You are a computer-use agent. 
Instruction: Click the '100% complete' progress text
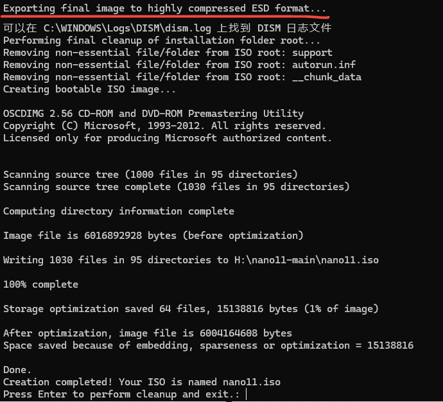(40, 284)
